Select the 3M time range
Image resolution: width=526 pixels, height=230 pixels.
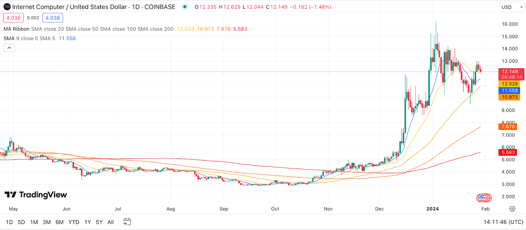47,222
